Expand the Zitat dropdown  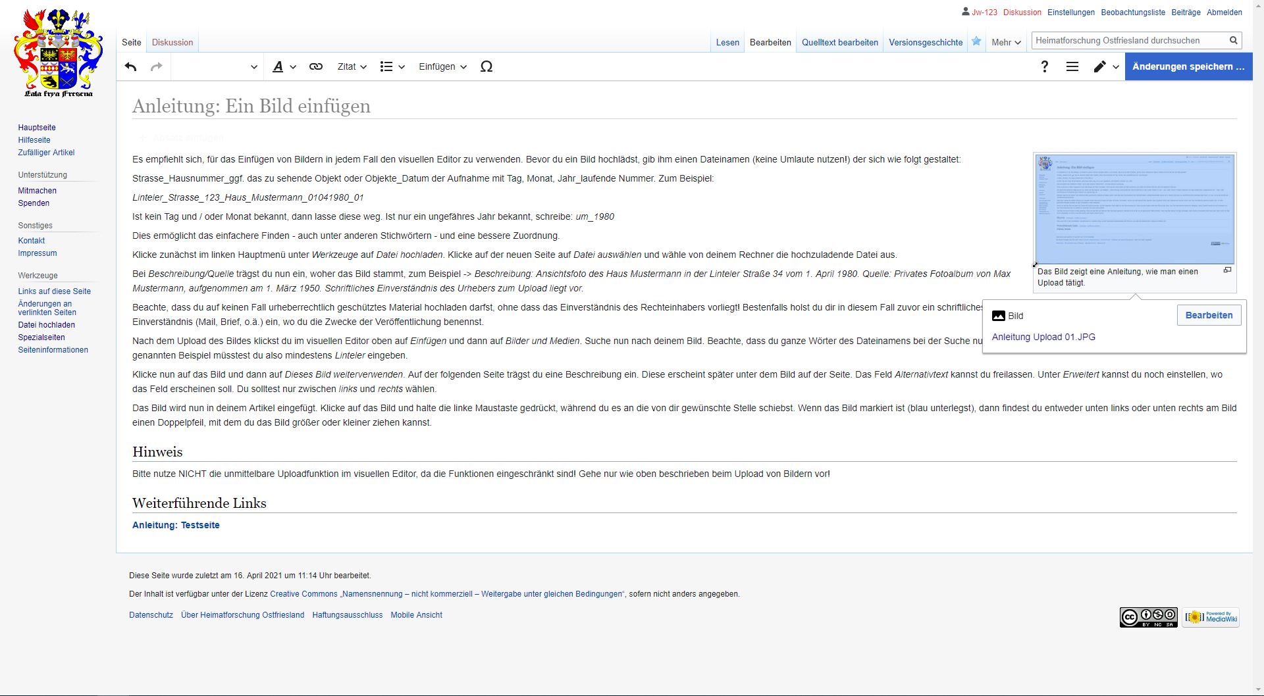tap(352, 66)
